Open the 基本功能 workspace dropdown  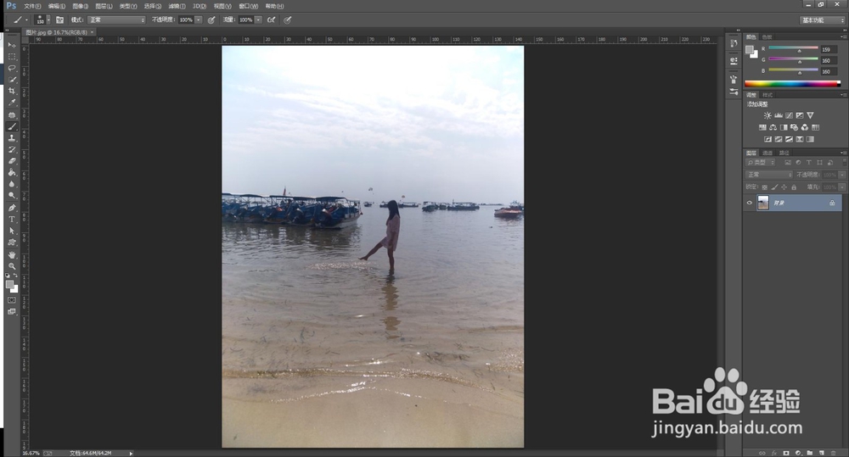pyautogui.click(x=822, y=20)
